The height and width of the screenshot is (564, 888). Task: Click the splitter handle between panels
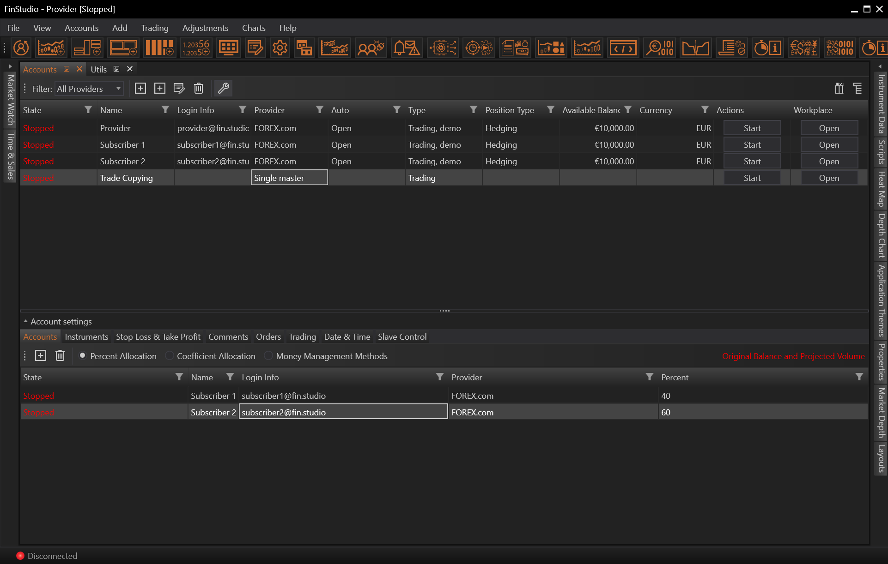[x=444, y=311]
